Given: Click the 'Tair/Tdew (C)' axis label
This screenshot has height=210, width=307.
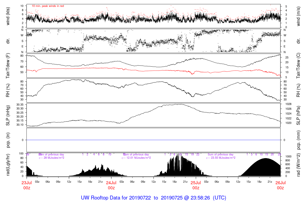Looking at the screenshot, I should point(298,66).
